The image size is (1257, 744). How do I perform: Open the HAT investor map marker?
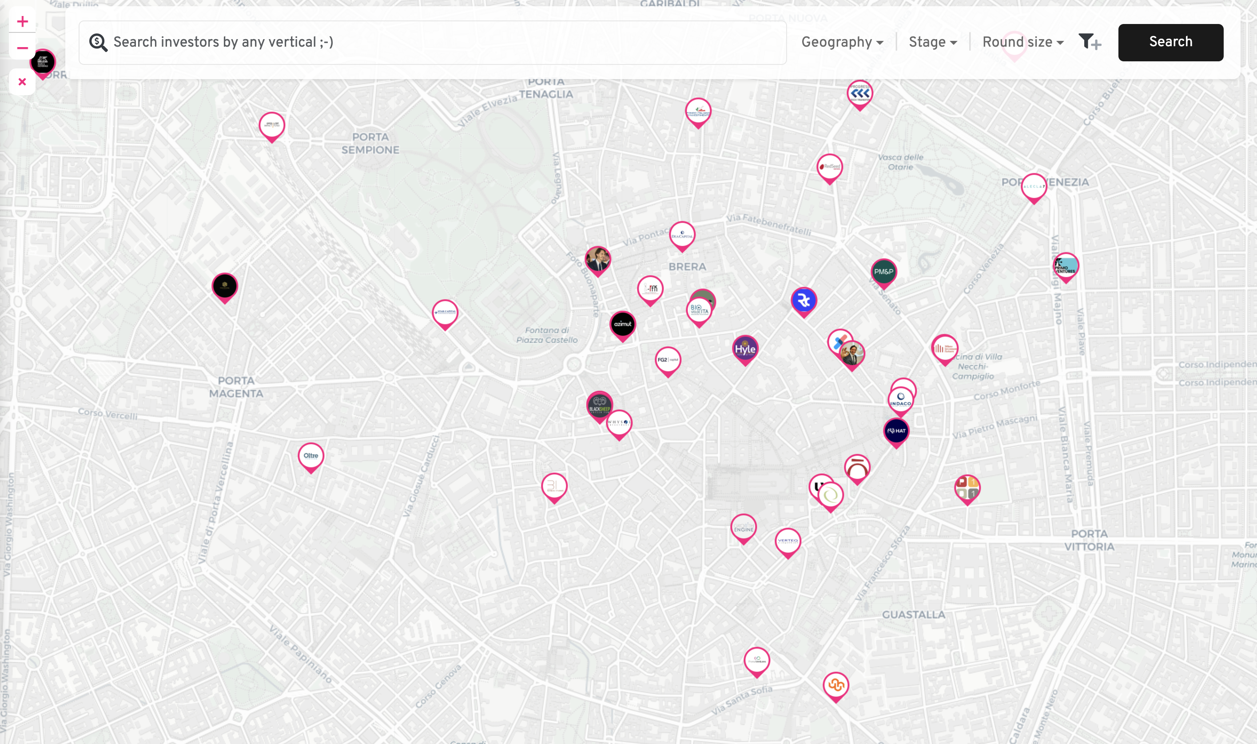(x=896, y=431)
